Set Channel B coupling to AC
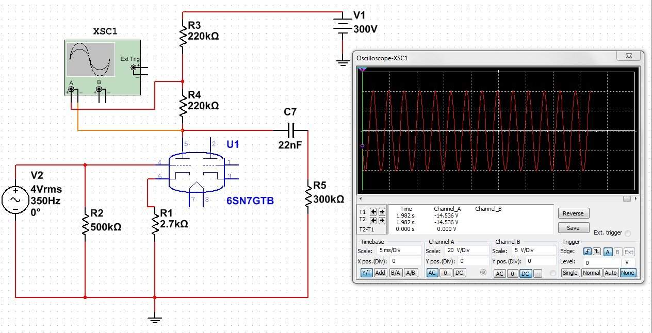 click(x=499, y=273)
